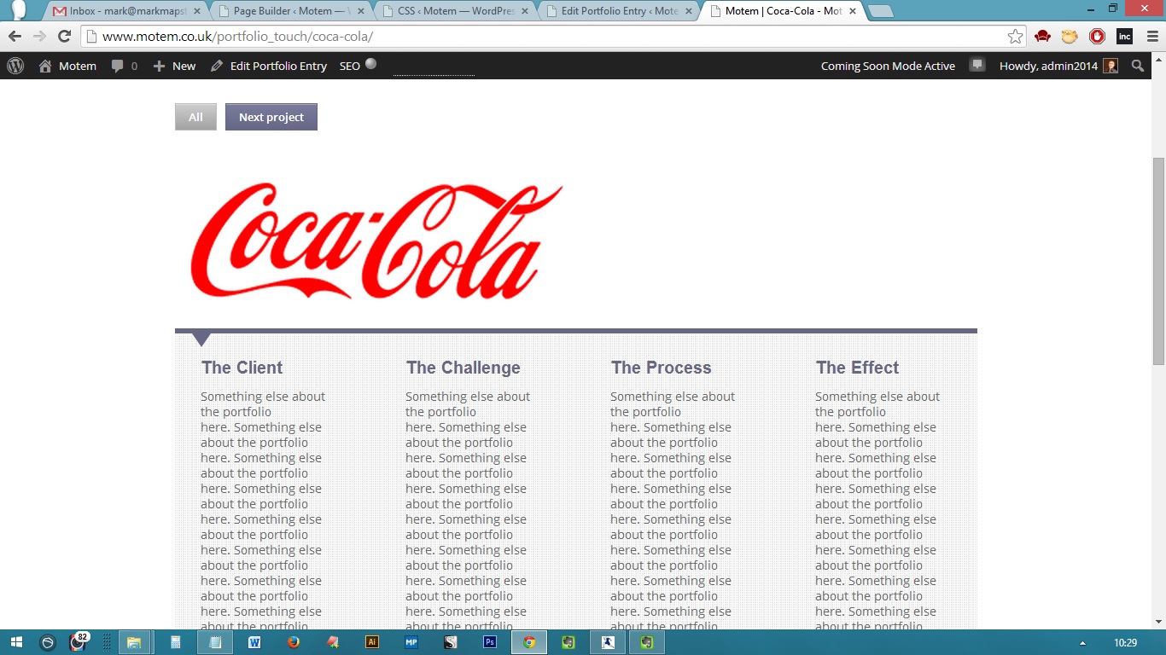Open a new browser tab
This screenshot has width=1166, height=655.
click(x=880, y=12)
